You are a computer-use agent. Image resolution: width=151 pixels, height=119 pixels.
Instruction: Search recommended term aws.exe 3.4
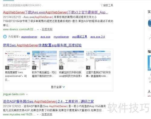(98, 37)
